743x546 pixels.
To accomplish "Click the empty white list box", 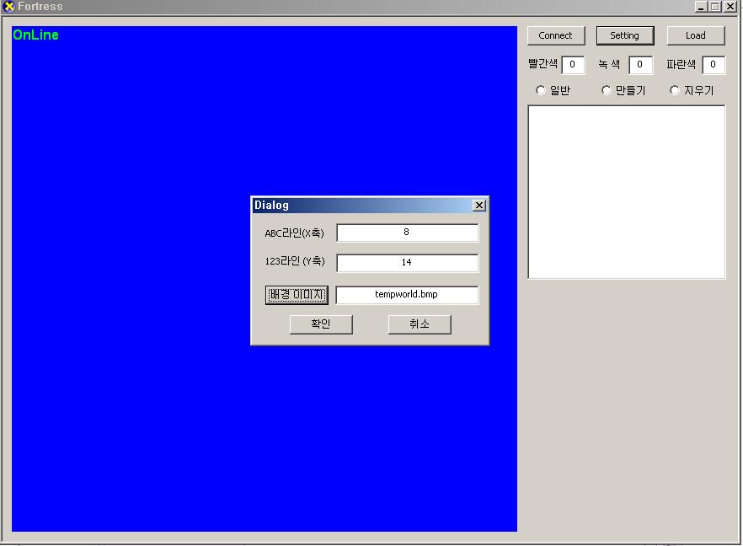I will click(627, 192).
